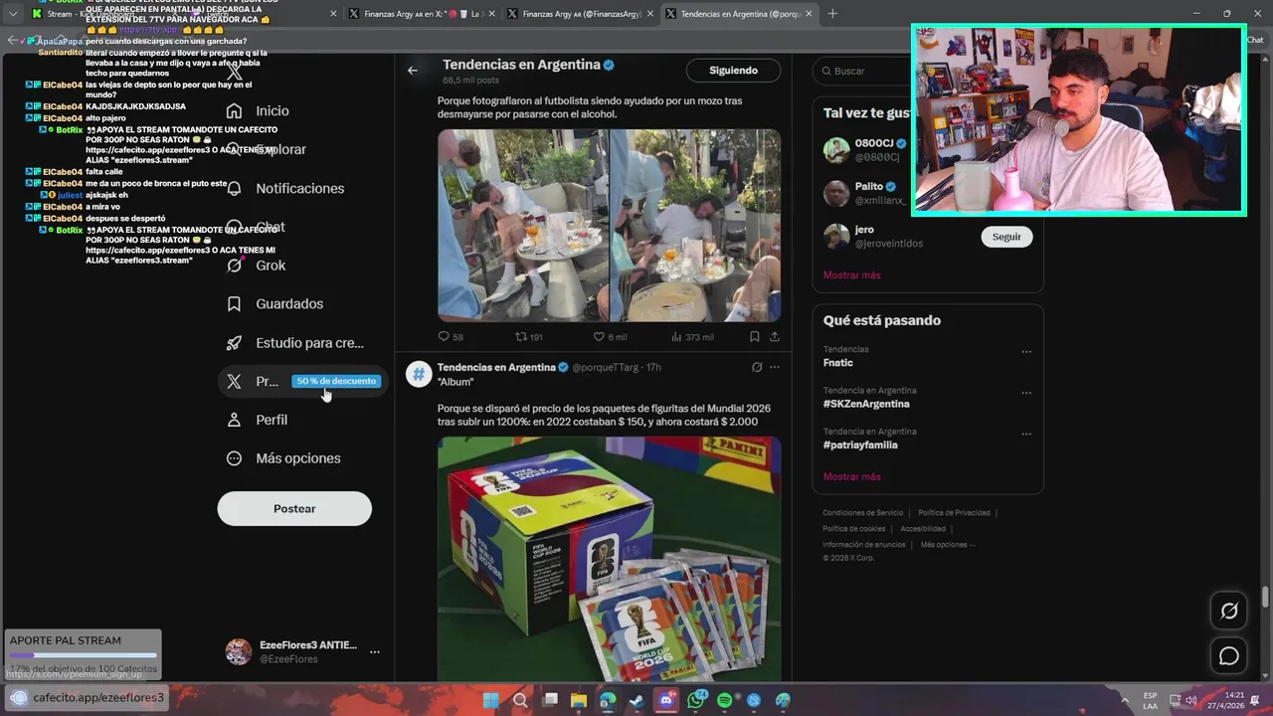Bookmark the footballer photo post
Screen dimensions: 1273x716
[x=755, y=337]
